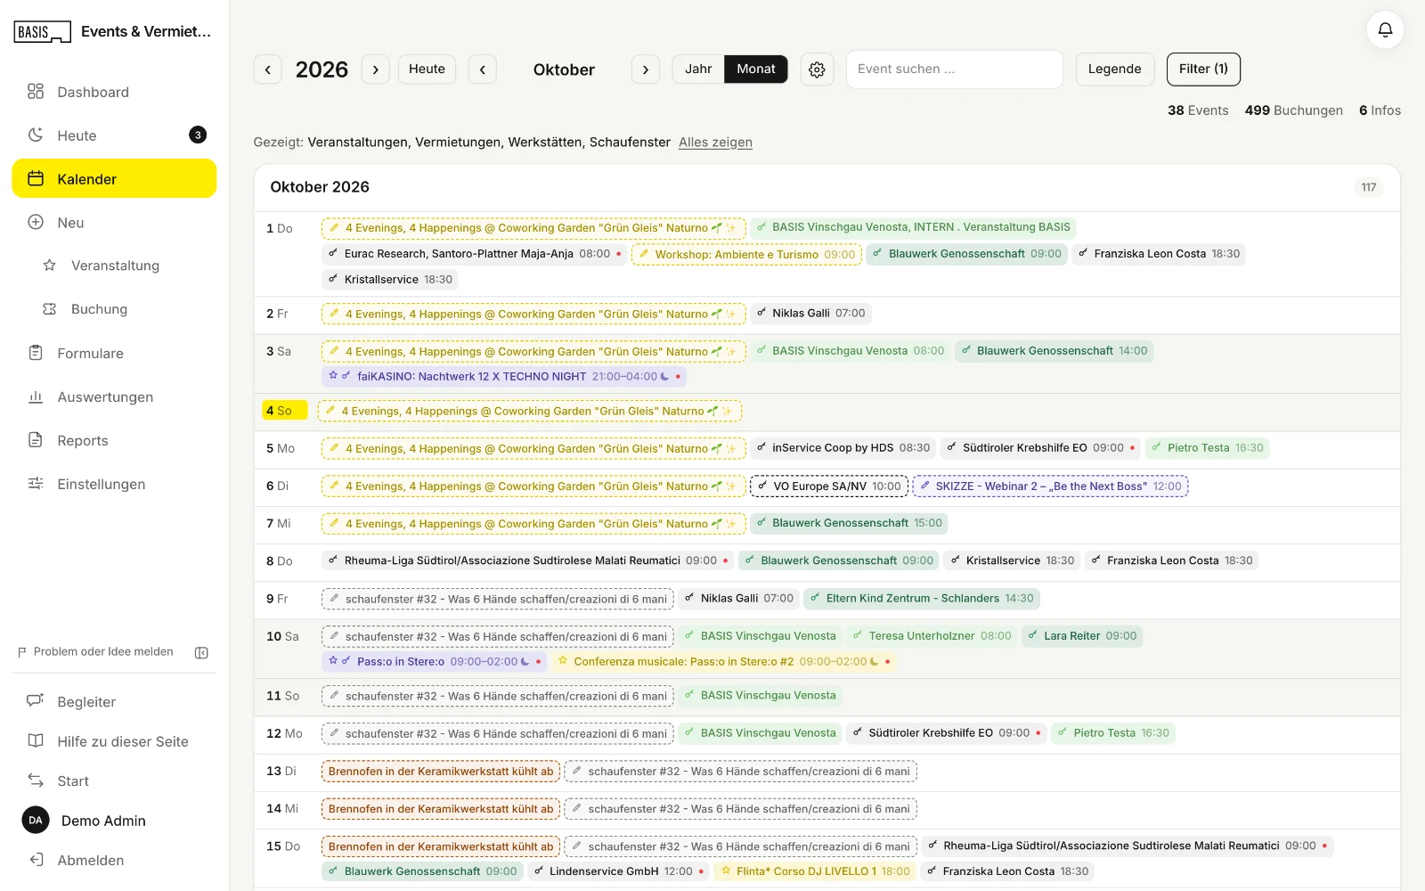Click Start in sidebar

point(114,781)
